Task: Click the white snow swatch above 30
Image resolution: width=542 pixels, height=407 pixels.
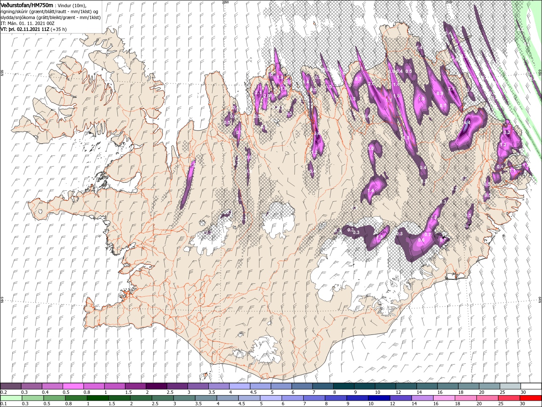Action: [x=531, y=386]
